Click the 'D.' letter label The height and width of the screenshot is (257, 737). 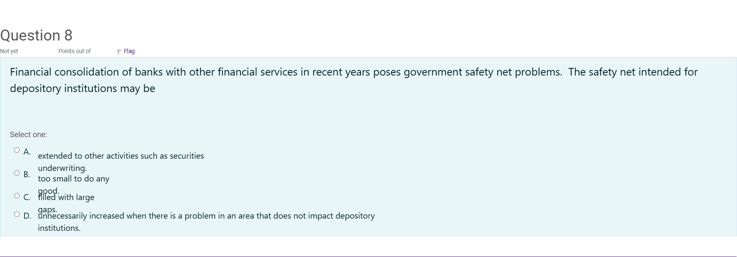pos(27,216)
